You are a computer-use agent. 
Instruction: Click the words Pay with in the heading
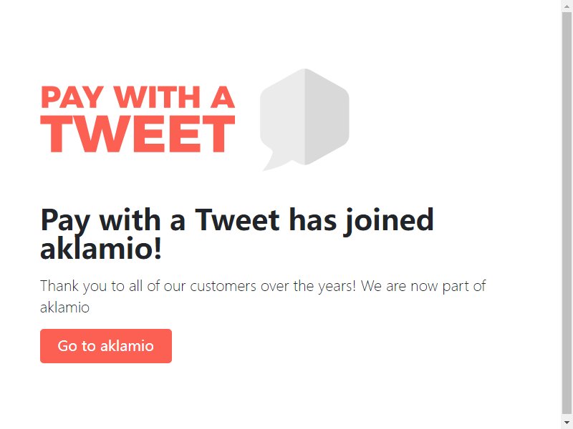tap(100, 221)
